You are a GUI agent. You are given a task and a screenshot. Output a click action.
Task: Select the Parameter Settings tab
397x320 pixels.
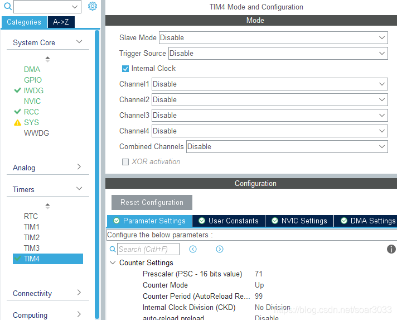point(149,221)
